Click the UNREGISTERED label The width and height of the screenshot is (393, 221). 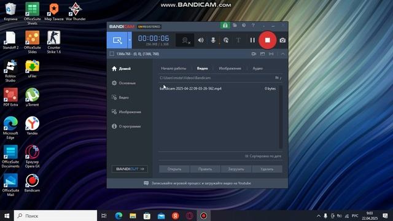pos(149,26)
